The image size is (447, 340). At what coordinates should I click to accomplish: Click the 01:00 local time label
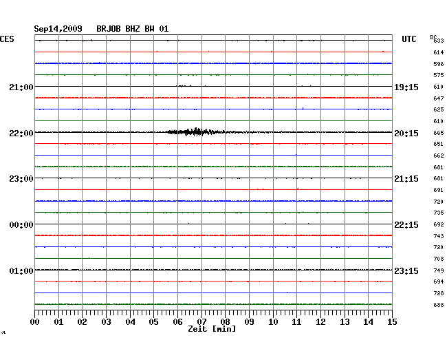[21, 270]
